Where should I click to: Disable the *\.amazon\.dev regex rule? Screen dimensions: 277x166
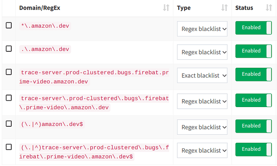tap(253, 28)
